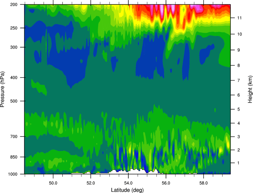Click the 700 pressure tick label
253x193 pixels.
14,137
